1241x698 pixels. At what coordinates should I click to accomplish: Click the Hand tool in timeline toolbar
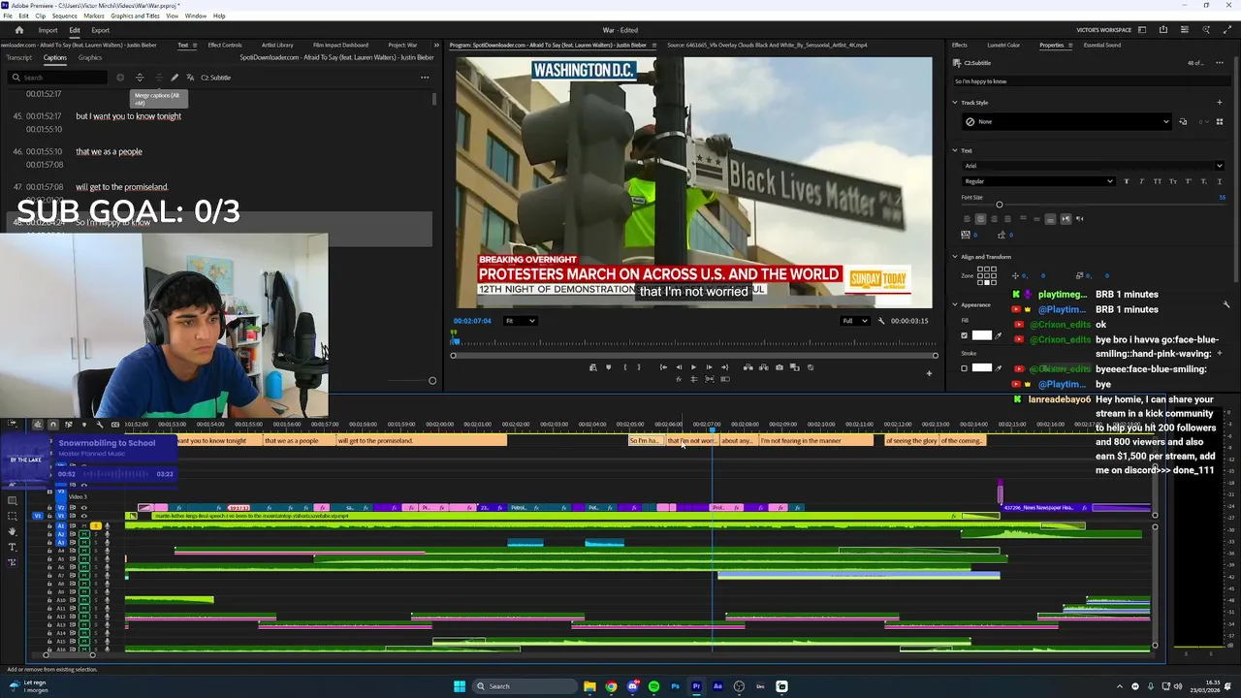(x=12, y=531)
